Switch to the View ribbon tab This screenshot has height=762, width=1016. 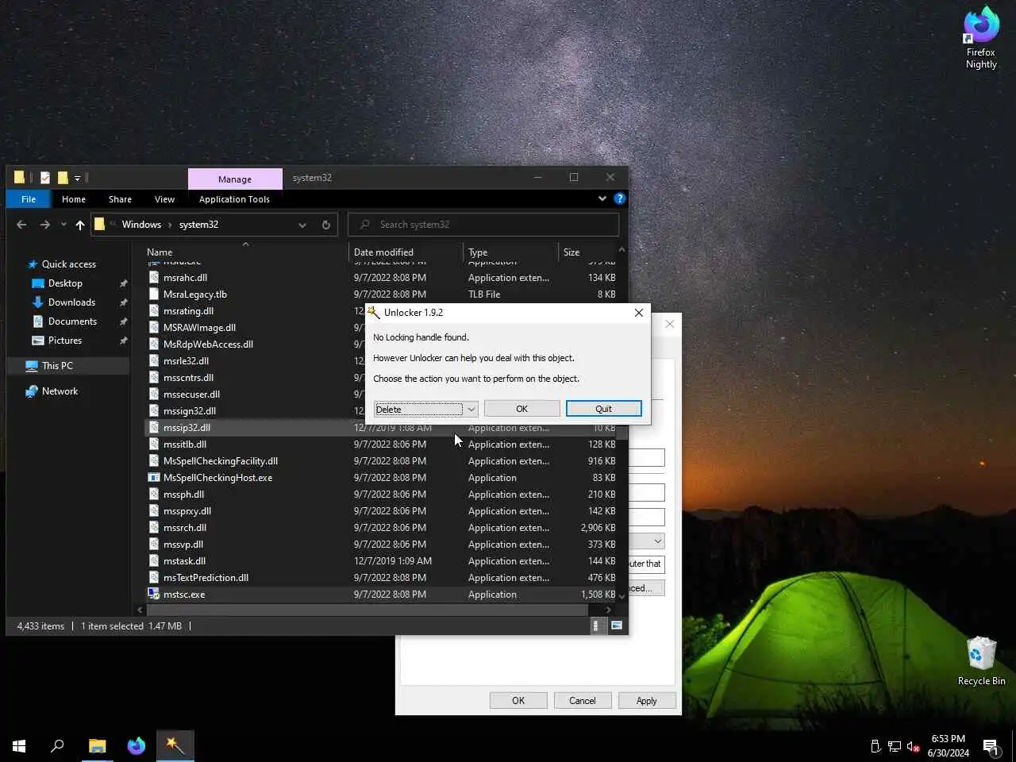tap(164, 198)
